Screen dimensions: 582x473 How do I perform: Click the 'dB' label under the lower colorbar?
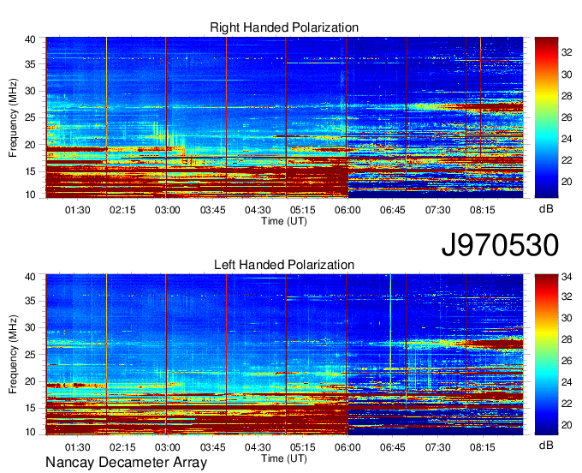click(546, 445)
